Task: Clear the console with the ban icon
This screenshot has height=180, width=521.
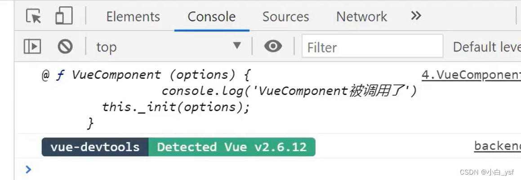Action: tap(65, 46)
